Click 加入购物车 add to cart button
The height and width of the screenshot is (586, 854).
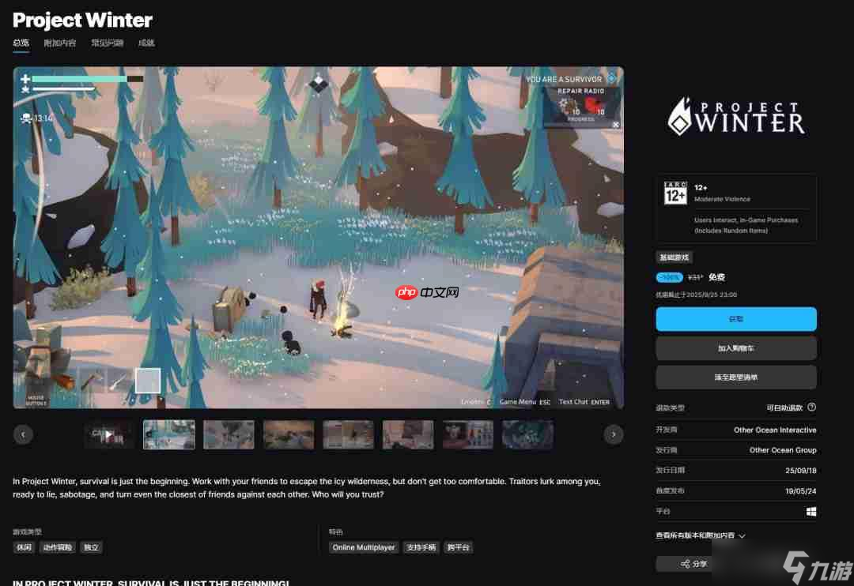tap(736, 348)
